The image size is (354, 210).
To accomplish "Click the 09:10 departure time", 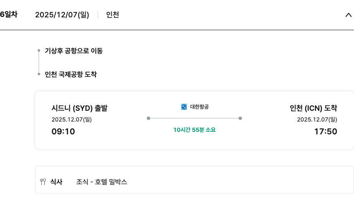I will (63, 131).
